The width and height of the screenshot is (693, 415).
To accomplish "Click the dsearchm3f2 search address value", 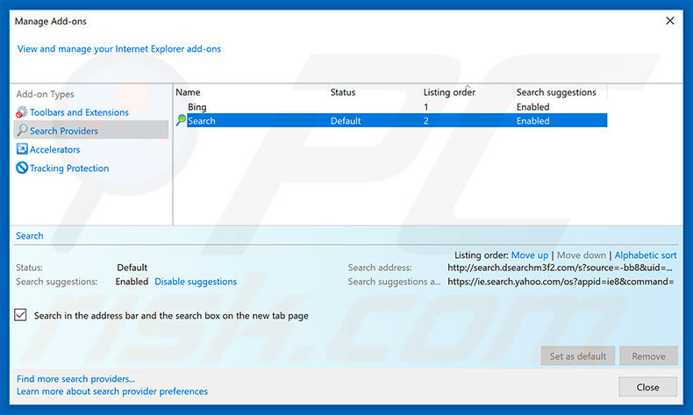I will pos(560,268).
